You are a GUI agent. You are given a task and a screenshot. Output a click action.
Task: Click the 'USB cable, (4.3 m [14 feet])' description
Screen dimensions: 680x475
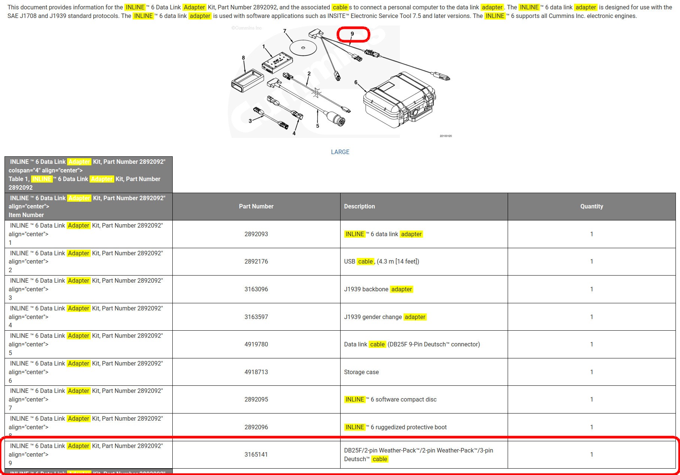pos(381,261)
